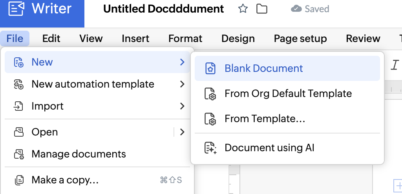This screenshot has width=402, height=194.
Task: Open the Design menu
Action: [238, 38]
